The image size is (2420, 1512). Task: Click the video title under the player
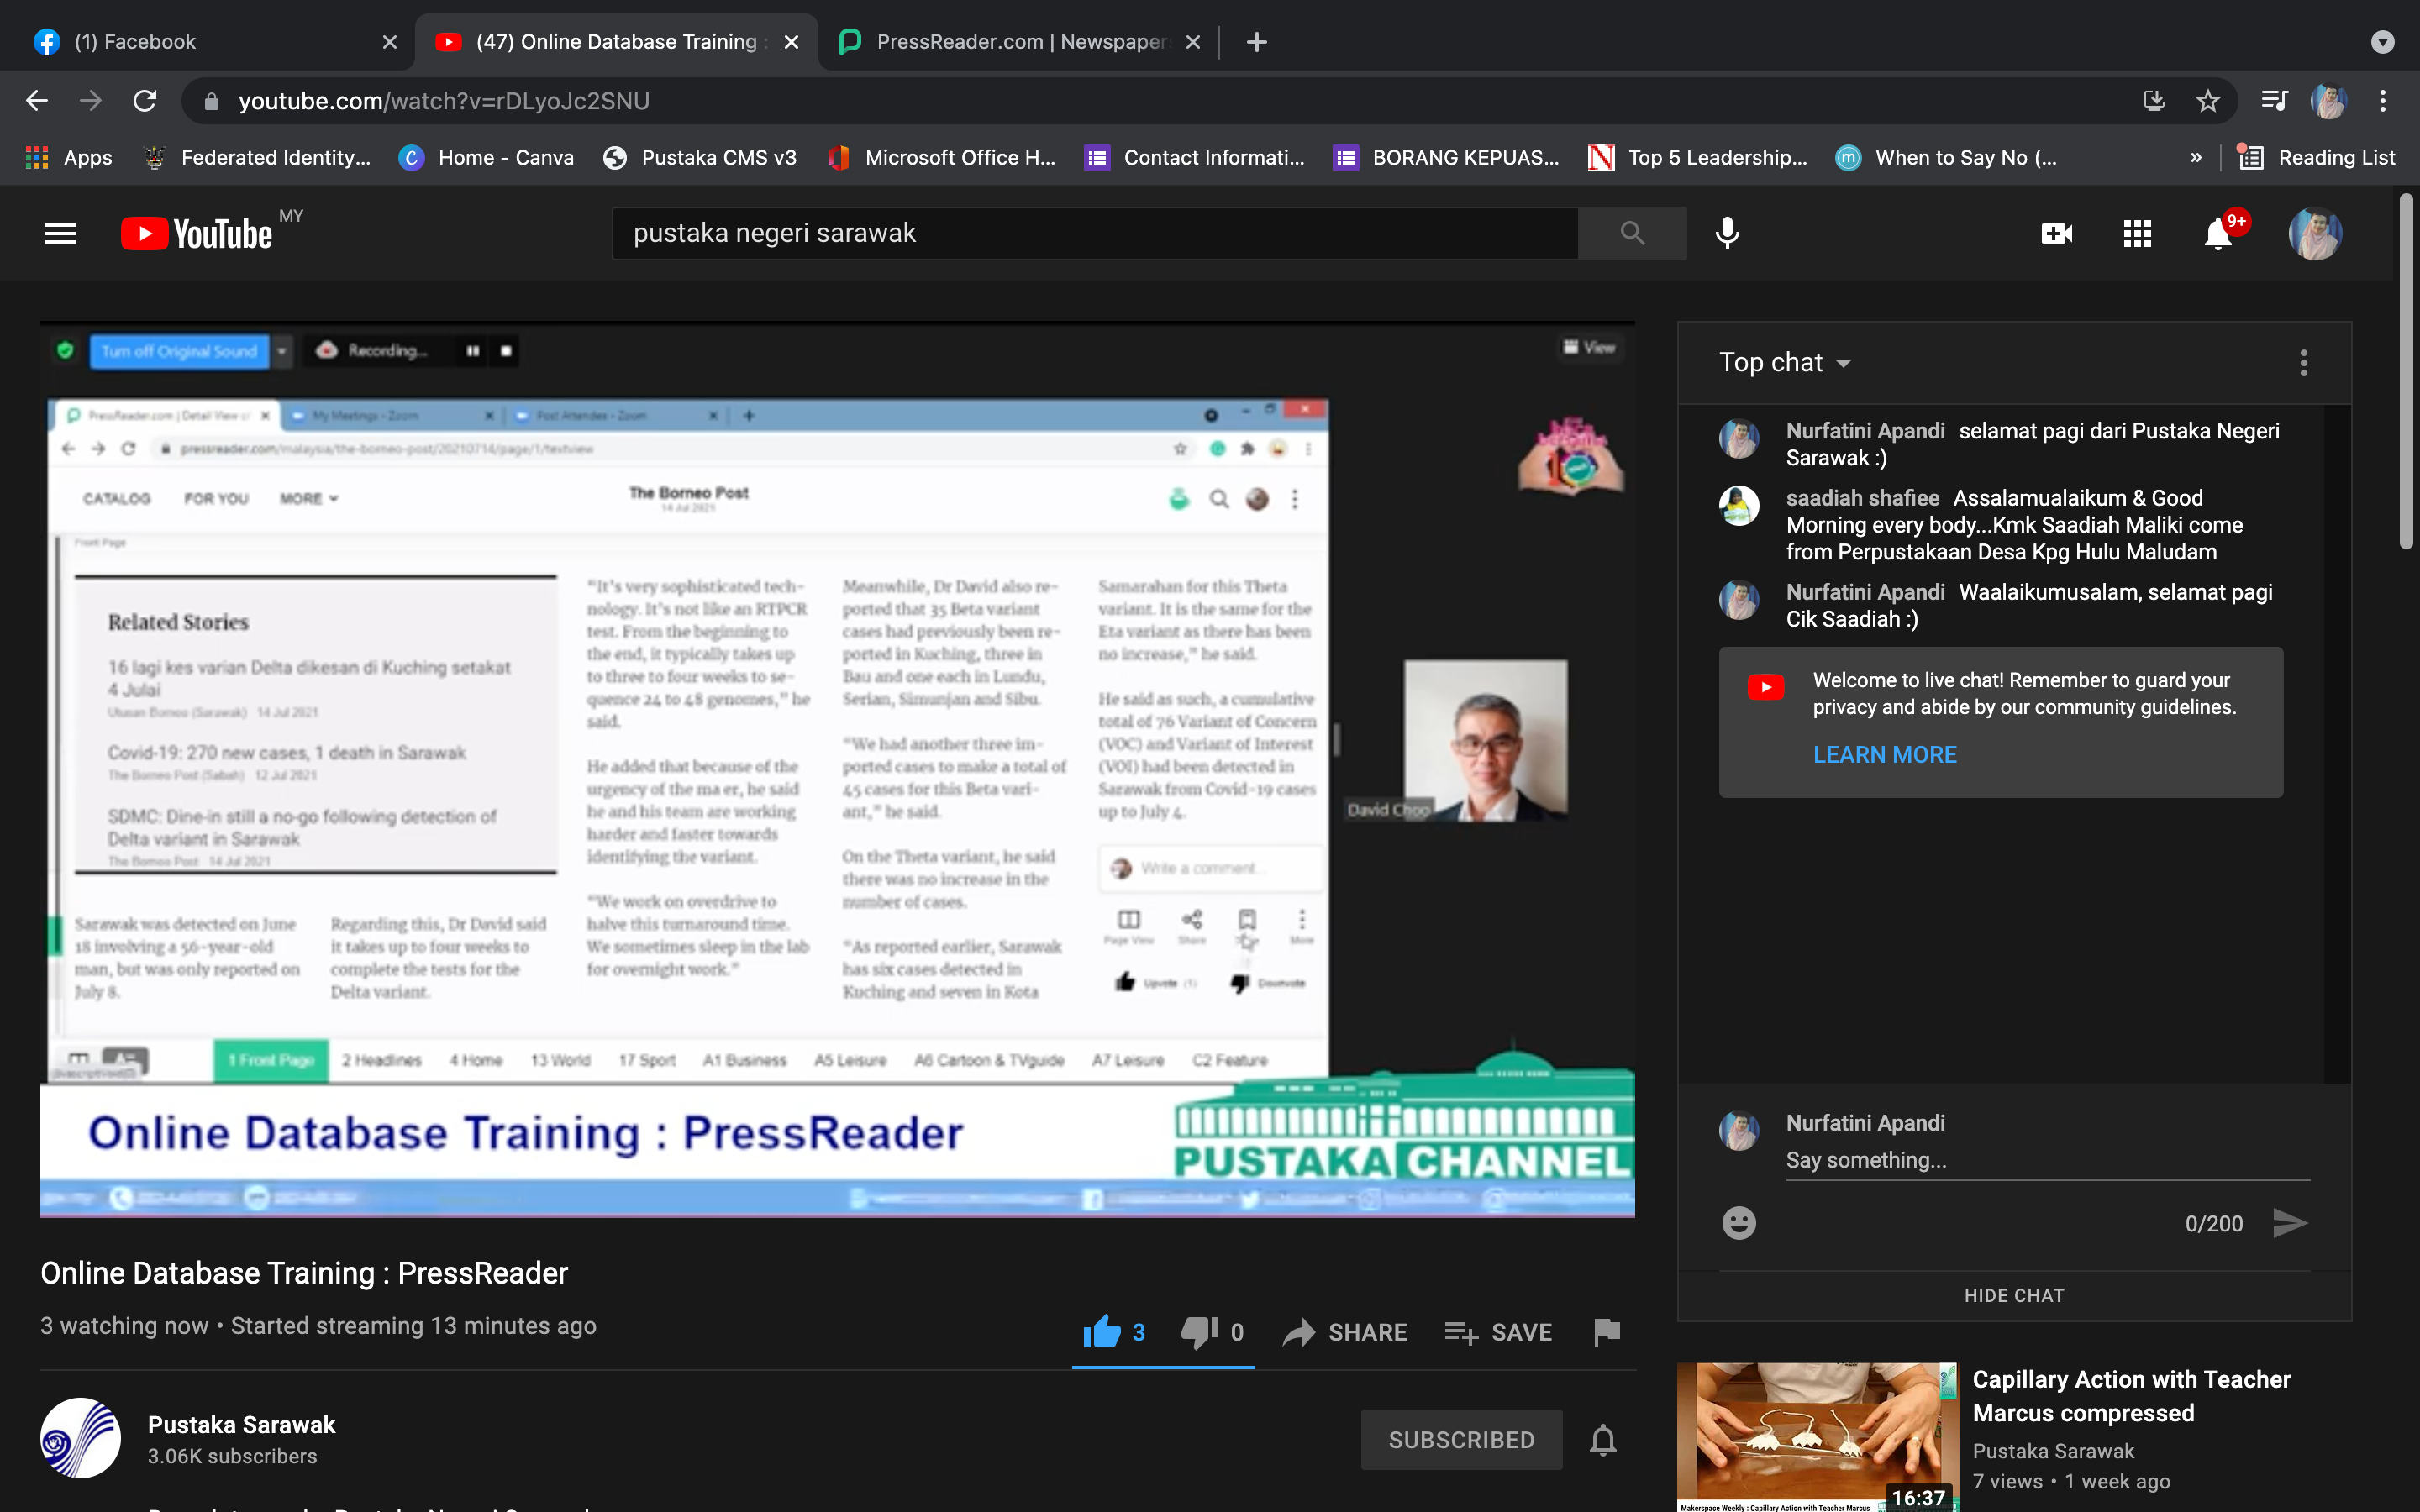(304, 1272)
